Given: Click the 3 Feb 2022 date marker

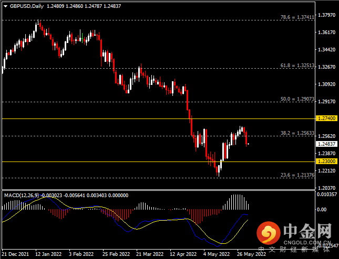Looking at the screenshot, I should (x=81, y=254).
